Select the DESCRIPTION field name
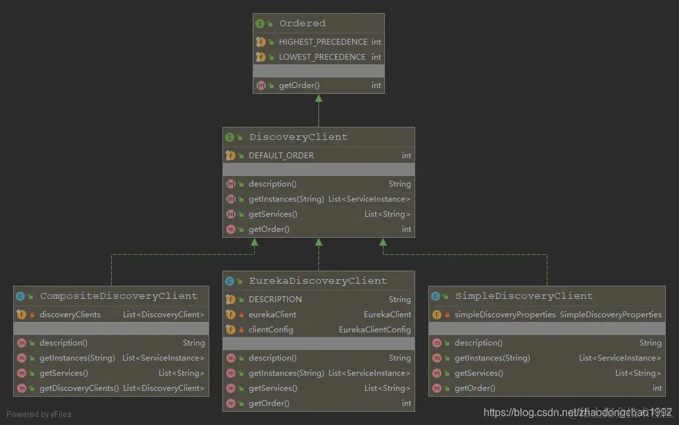Viewport: 679px width, 425px height. pos(275,300)
